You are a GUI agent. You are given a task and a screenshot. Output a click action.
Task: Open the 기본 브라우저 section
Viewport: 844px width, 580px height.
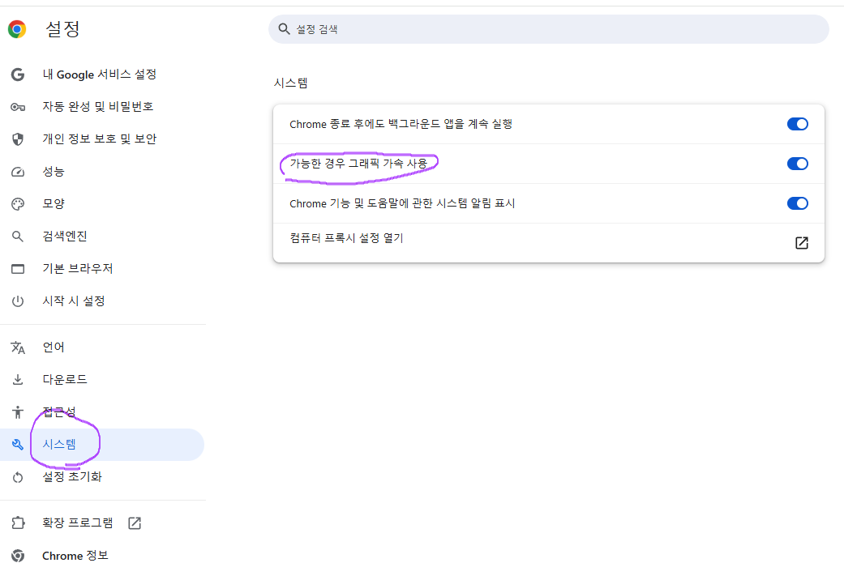point(78,269)
